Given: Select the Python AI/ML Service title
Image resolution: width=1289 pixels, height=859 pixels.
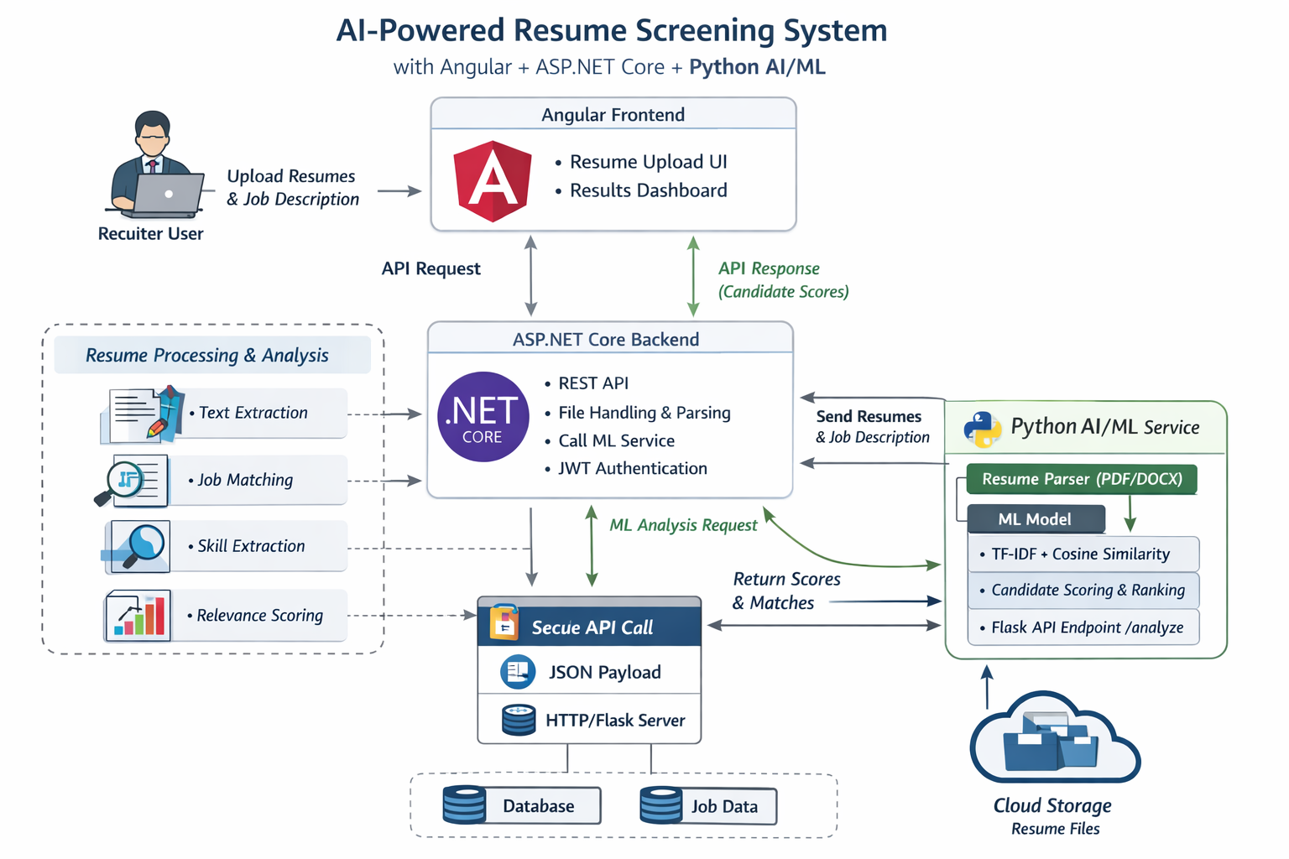Looking at the screenshot, I should click(x=1104, y=427).
